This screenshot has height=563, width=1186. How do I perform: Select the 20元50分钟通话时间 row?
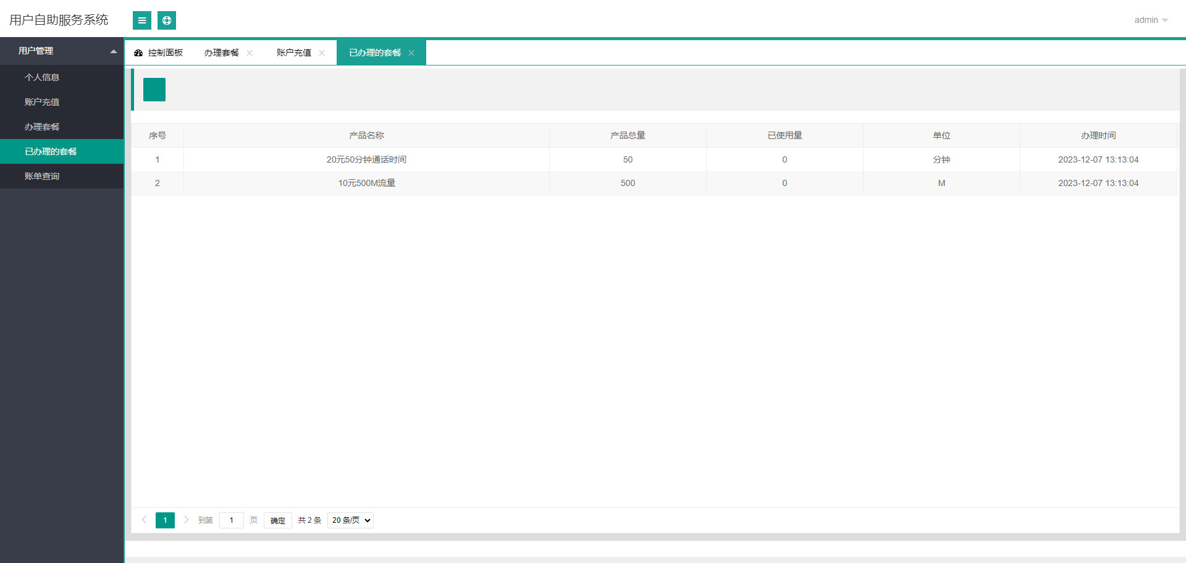click(655, 159)
